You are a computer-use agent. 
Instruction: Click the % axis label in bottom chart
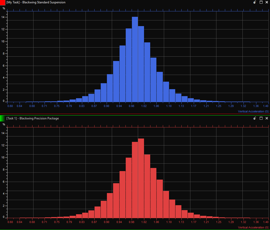click(x=4, y=124)
